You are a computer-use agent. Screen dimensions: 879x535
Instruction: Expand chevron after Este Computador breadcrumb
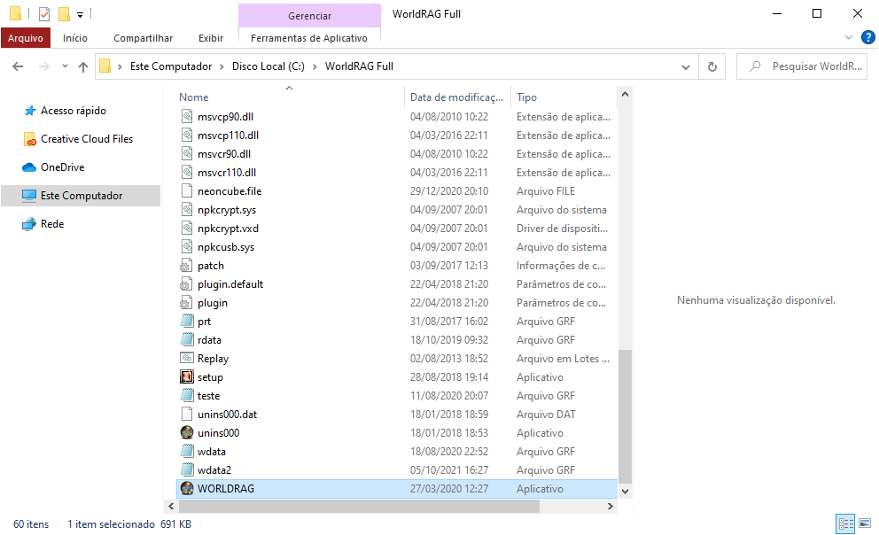[x=222, y=66]
